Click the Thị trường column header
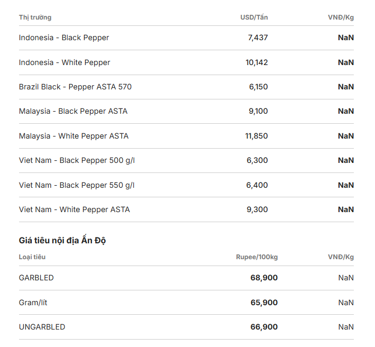375x347 pixels. pyautogui.click(x=35, y=17)
